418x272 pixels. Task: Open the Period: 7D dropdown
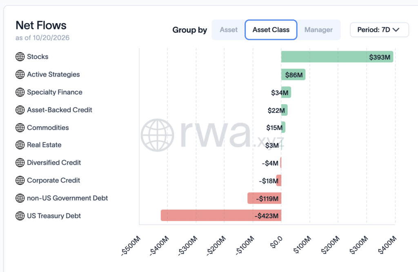[x=379, y=30]
